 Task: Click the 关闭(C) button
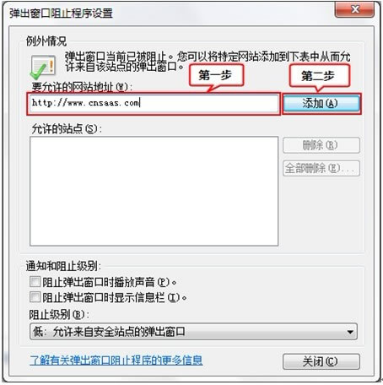[321, 361]
